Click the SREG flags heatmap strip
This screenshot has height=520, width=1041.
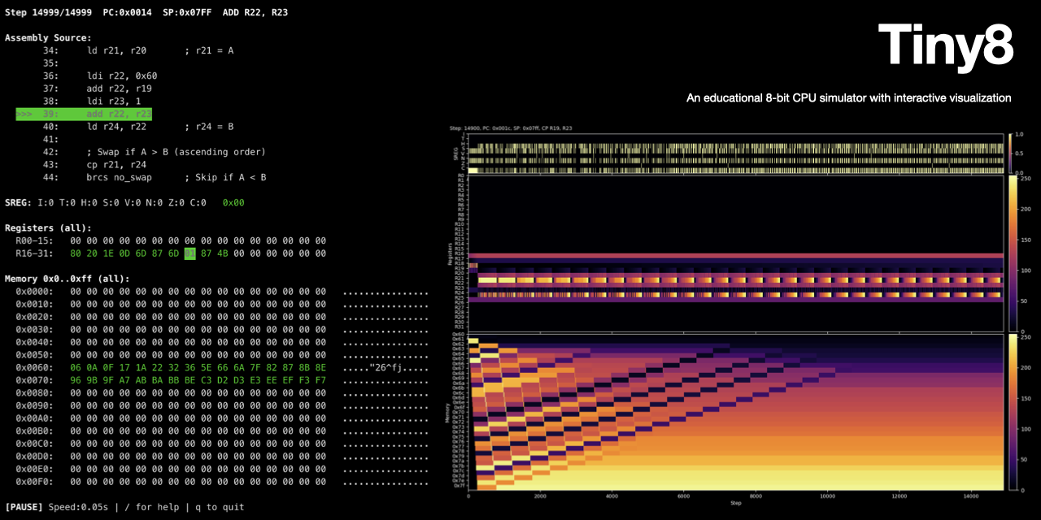pos(736,153)
